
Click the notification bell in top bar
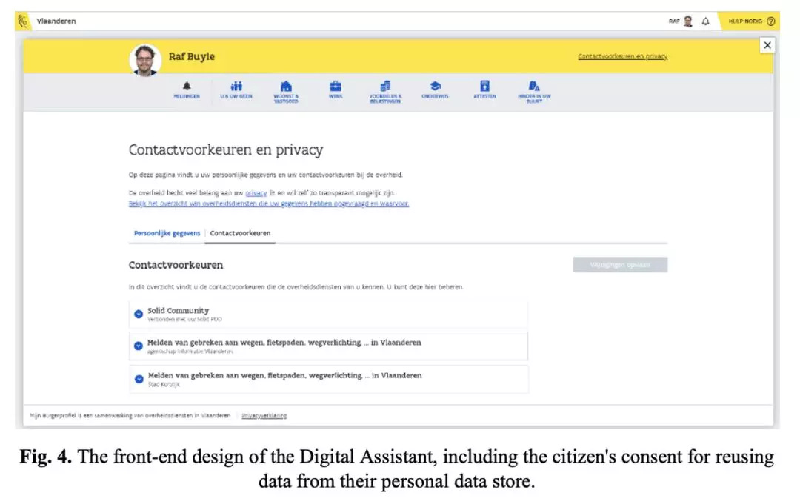pyautogui.click(x=706, y=21)
